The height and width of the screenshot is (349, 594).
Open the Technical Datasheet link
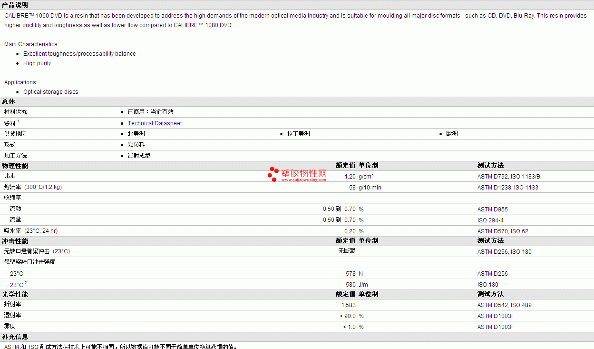coord(155,123)
